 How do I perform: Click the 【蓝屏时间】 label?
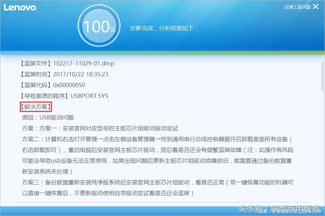pyautogui.click(x=36, y=74)
